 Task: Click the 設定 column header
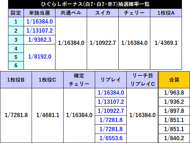click(16, 13)
